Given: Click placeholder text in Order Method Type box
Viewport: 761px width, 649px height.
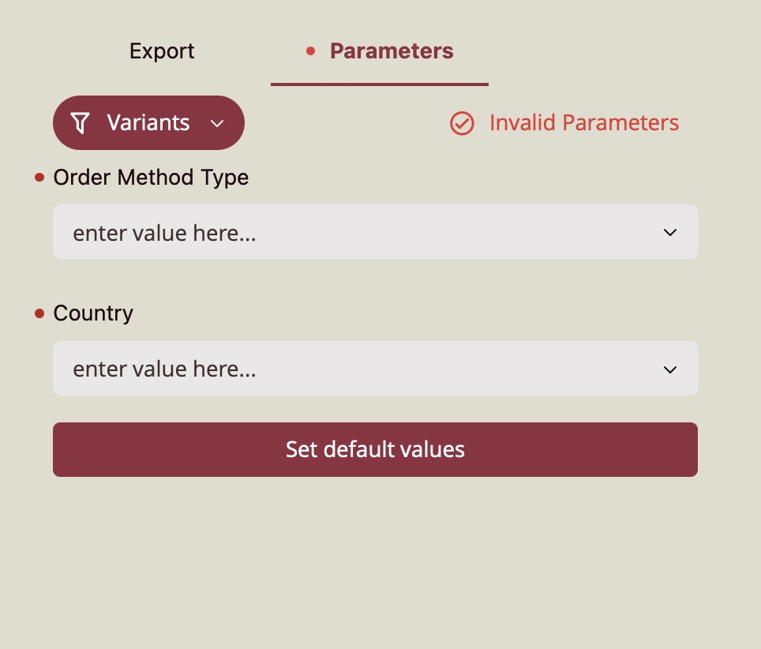Looking at the screenshot, I should click(164, 233).
